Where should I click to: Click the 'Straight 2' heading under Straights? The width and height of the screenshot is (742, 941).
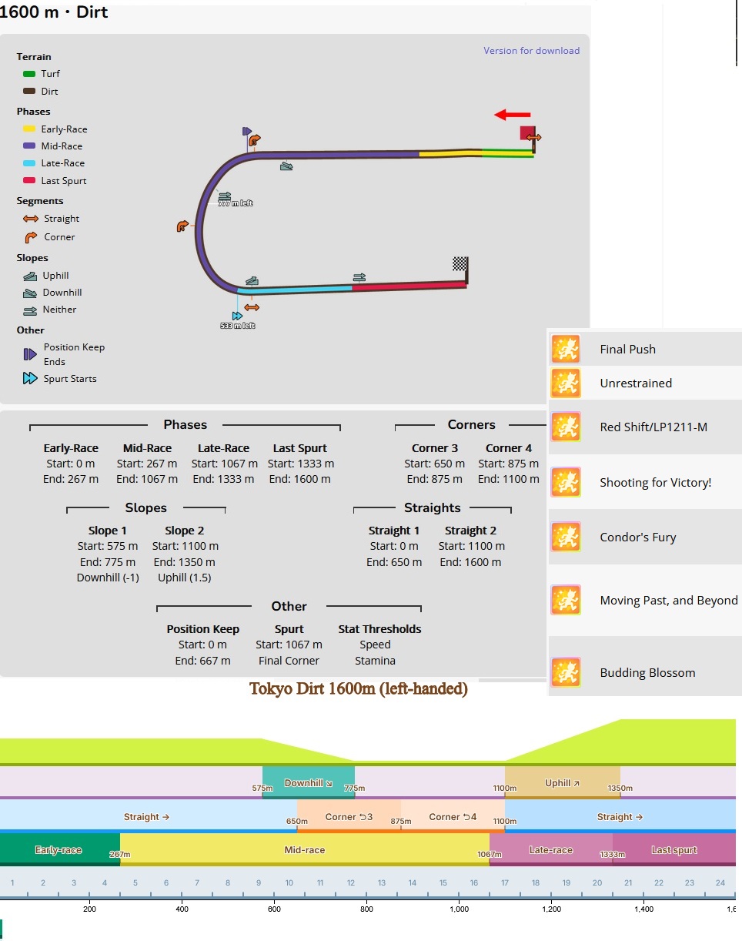471,531
